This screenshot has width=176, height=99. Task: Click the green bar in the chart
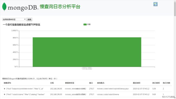tap(87, 52)
